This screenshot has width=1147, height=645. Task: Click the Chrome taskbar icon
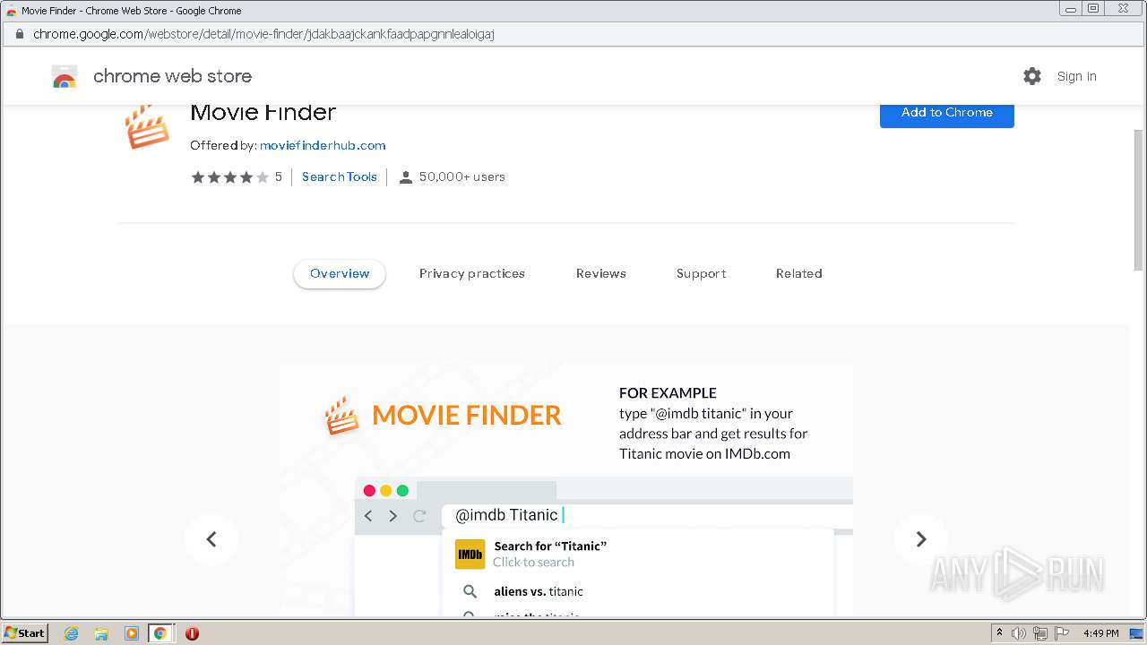click(160, 633)
